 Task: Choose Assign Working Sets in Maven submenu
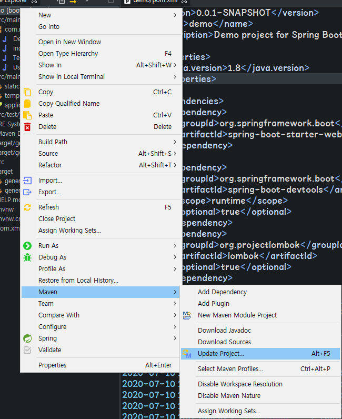click(x=260, y=411)
